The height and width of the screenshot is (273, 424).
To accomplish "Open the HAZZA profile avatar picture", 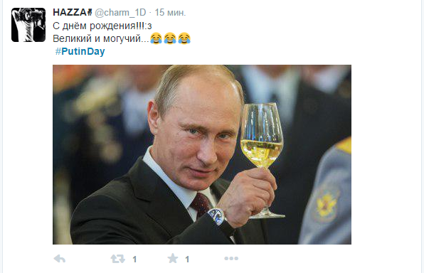I will (x=28, y=25).
